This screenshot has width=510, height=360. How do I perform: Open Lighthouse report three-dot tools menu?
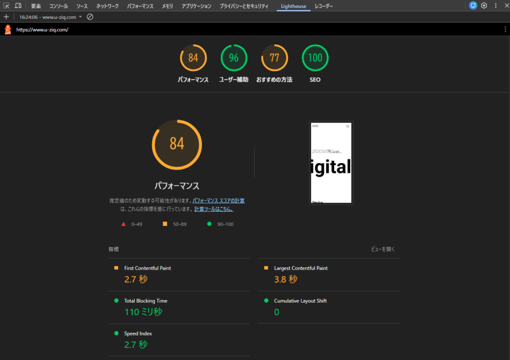click(505, 29)
